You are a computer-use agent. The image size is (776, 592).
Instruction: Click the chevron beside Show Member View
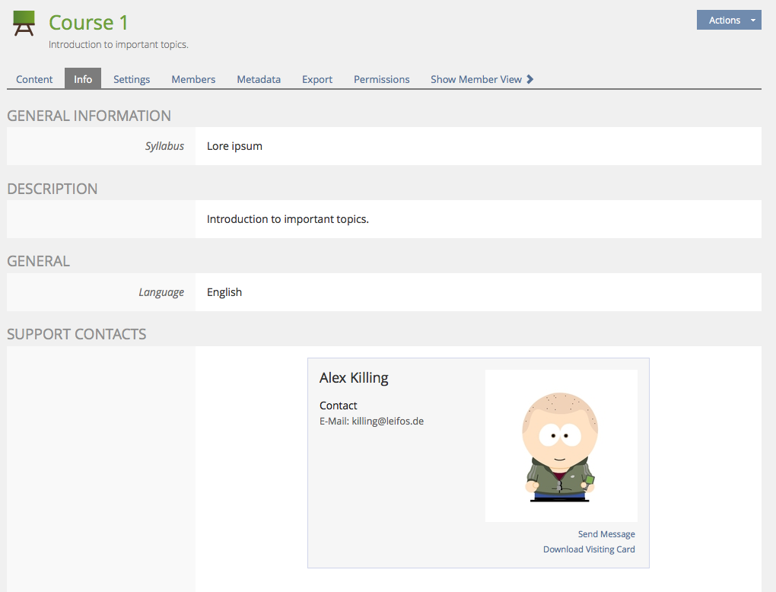pos(530,79)
